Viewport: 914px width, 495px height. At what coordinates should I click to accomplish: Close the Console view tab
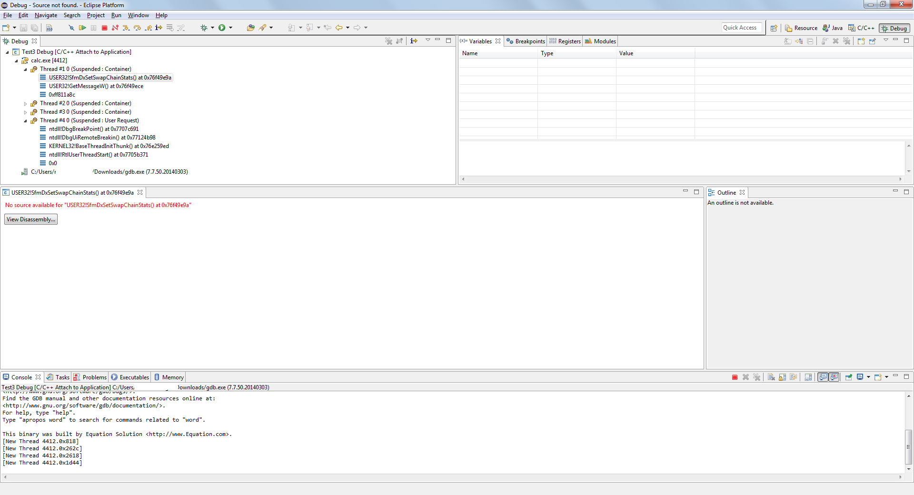[38, 377]
